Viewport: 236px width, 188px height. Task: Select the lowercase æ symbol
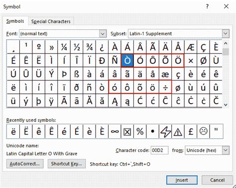tap(165, 74)
